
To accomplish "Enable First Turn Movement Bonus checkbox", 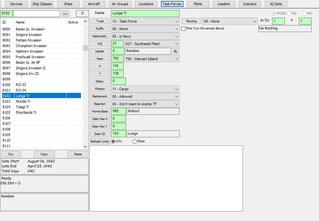I will 183,28.
